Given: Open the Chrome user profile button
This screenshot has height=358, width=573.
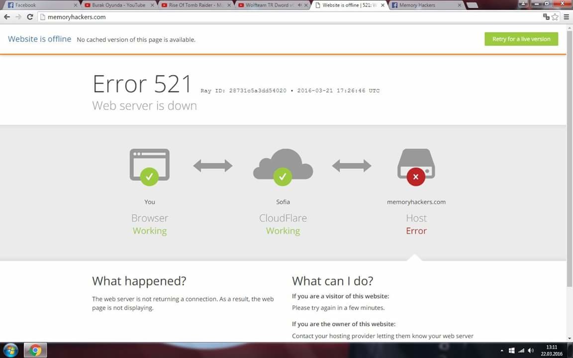Looking at the screenshot, I should (523, 3).
